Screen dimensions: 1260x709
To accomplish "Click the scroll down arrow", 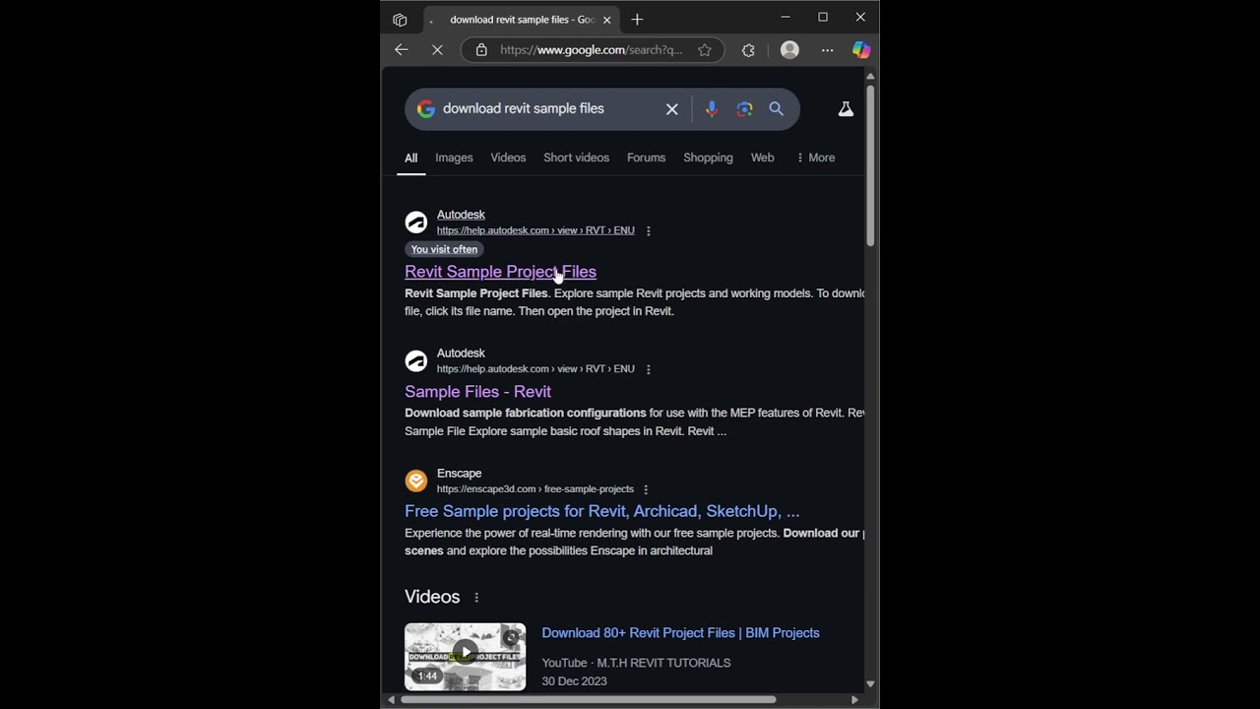I will tap(870, 683).
